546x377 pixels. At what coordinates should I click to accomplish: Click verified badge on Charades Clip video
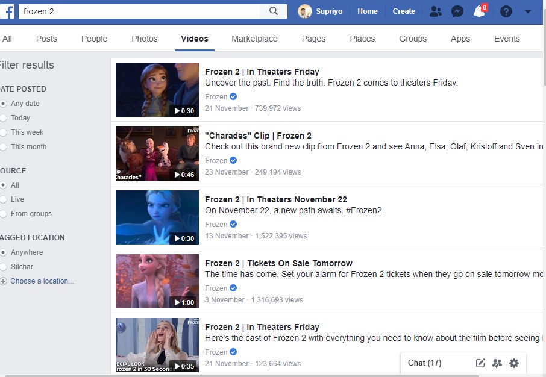click(x=233, y=160)
